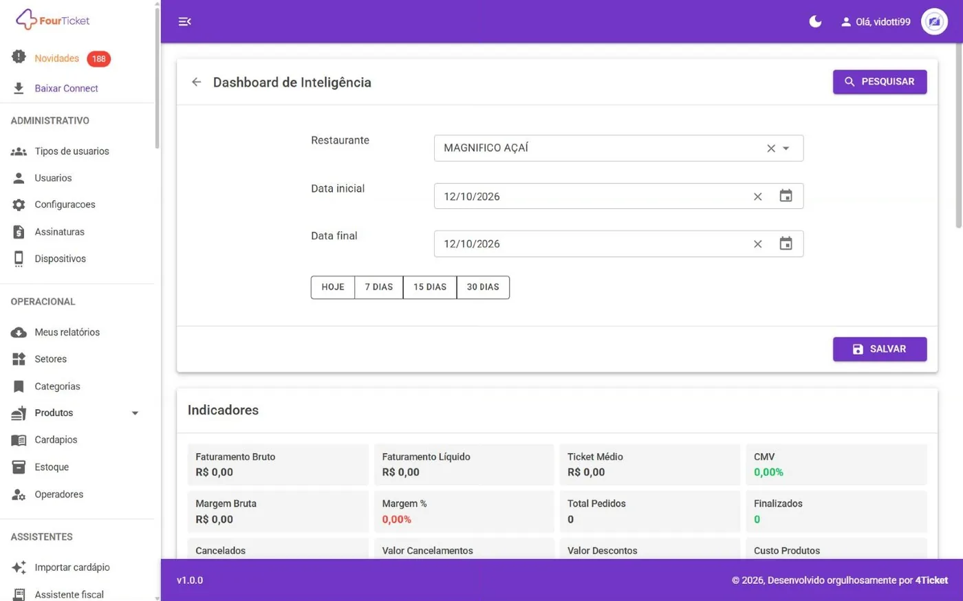The width and height of the screenshot is (963, 601).
Task: Click the PESQUISAR button
Action: [x=880, y=82]
